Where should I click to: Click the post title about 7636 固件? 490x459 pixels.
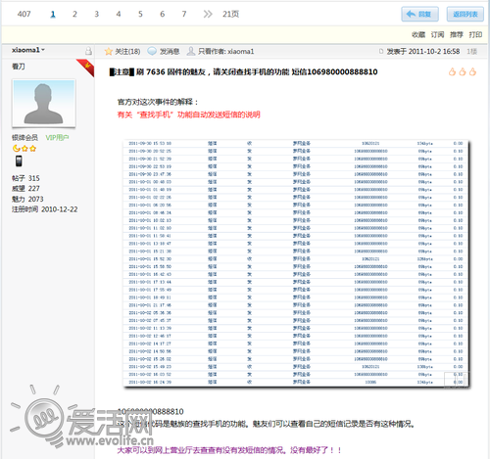click(x=243, y=71)
